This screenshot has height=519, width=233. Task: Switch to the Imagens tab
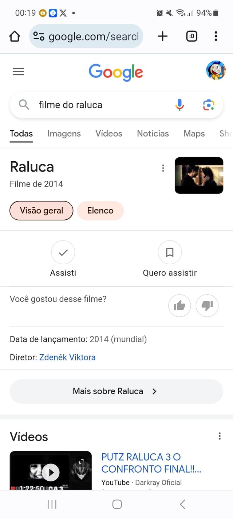point(64,134)
